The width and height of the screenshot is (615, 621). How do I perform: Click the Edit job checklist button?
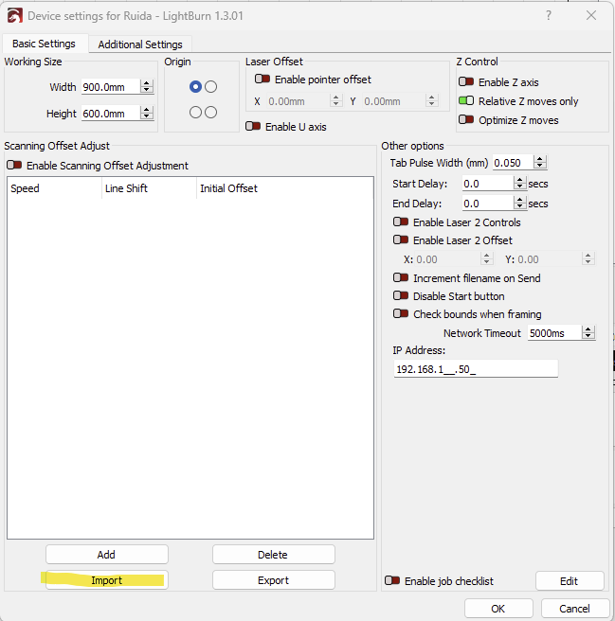(570, 581)
